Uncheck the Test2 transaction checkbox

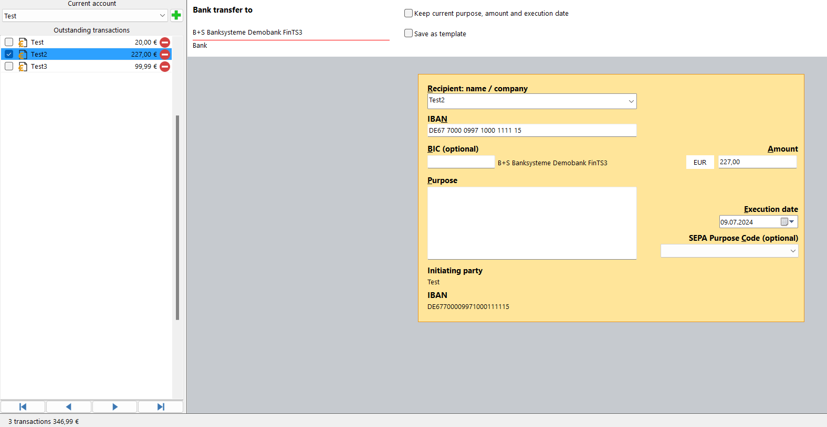9,54
